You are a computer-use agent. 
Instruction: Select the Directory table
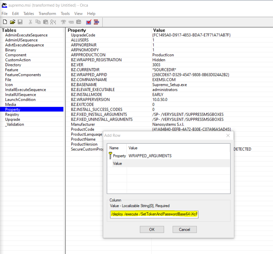click(x=13, y=65)
